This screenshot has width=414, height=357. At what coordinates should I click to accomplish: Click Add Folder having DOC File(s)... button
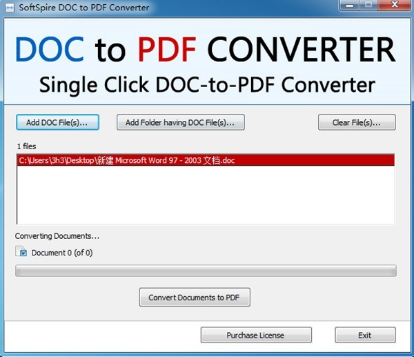click(181, 122)
